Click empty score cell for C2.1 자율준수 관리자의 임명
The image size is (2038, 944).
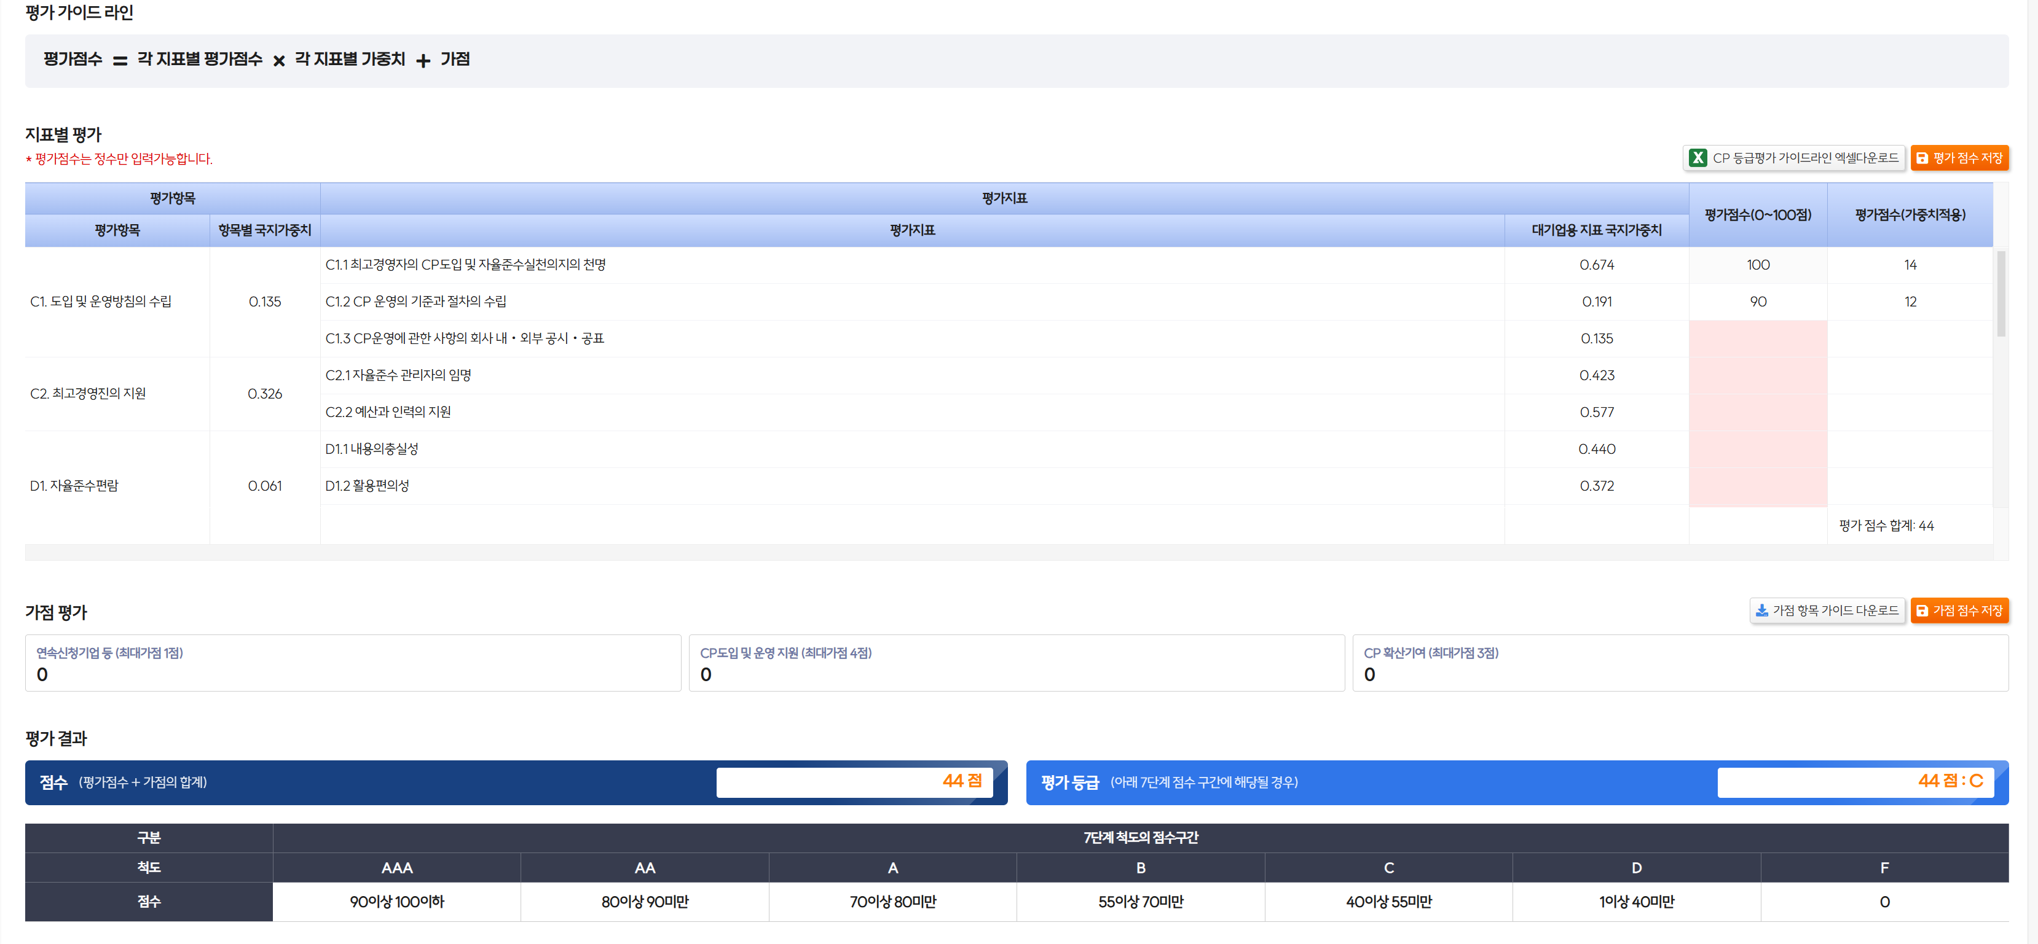[x=1758, y=375]
